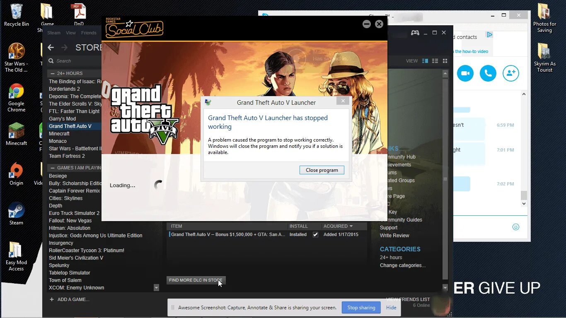Click Stop sharing in the screen-share bar

tap(361, 308)
